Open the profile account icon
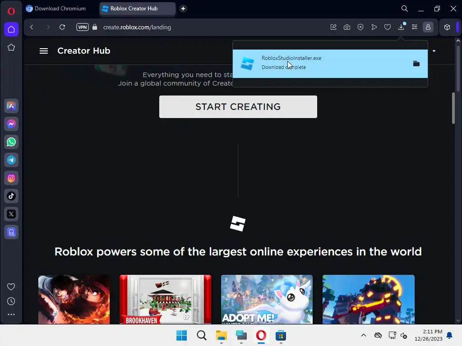 pyautogui.click(x=428, y=27)
